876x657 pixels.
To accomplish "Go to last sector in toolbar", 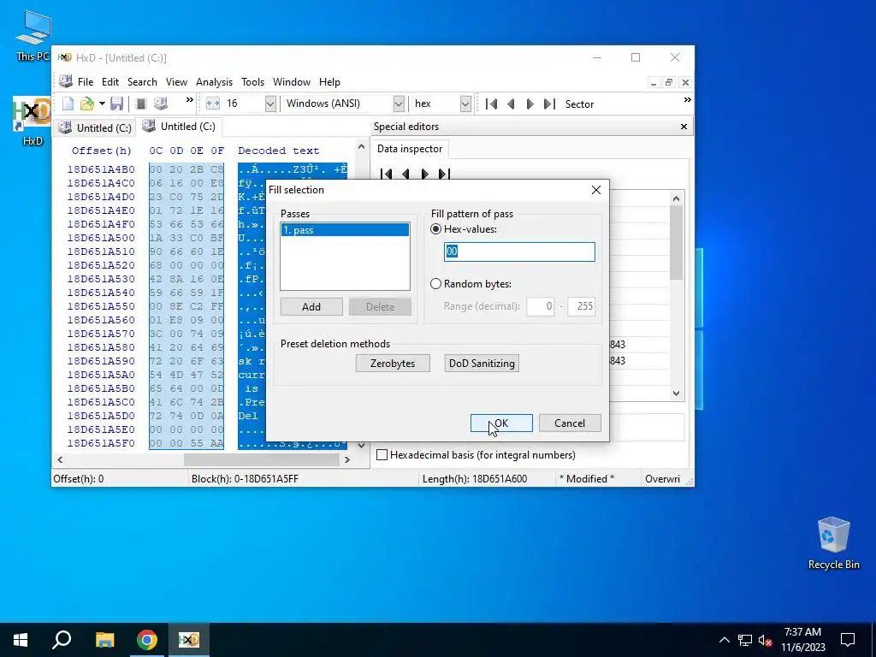I will 550,104.
